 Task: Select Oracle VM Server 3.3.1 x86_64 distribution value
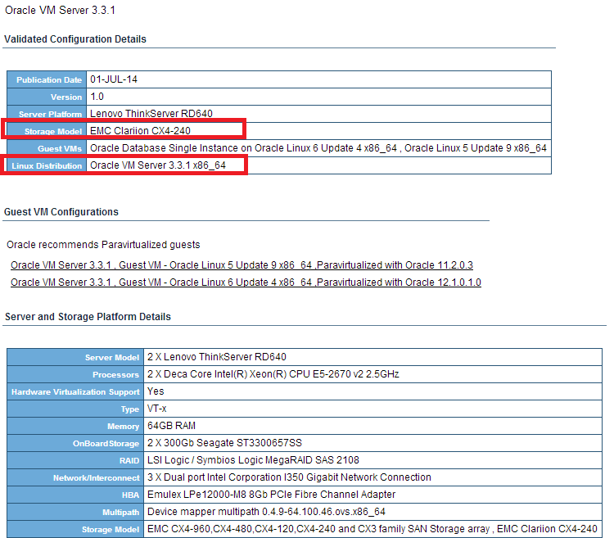pyautogui.click(x=158, y=165)
